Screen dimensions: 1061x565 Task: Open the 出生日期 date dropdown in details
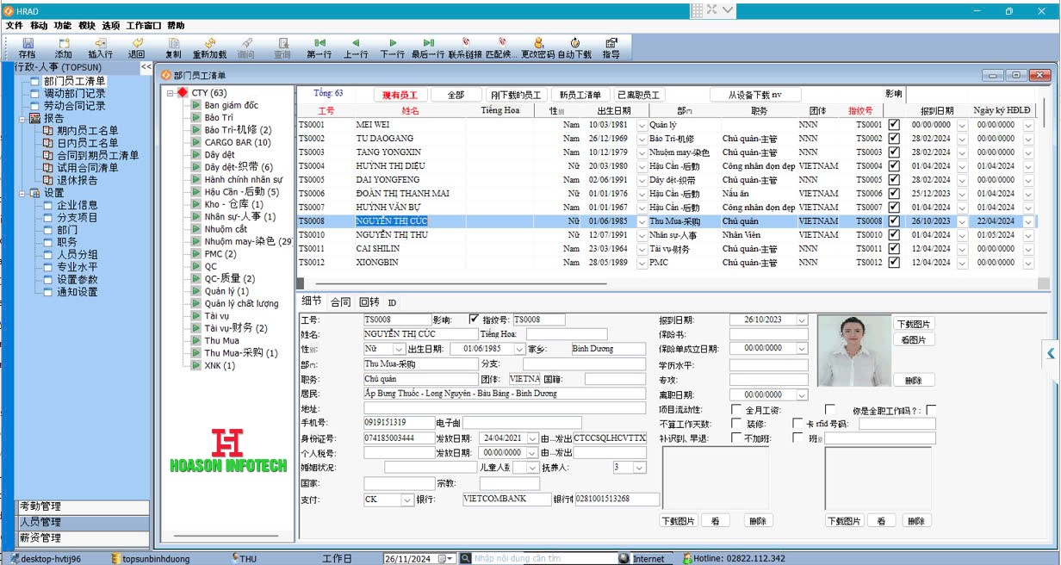(x=518, y=349)
